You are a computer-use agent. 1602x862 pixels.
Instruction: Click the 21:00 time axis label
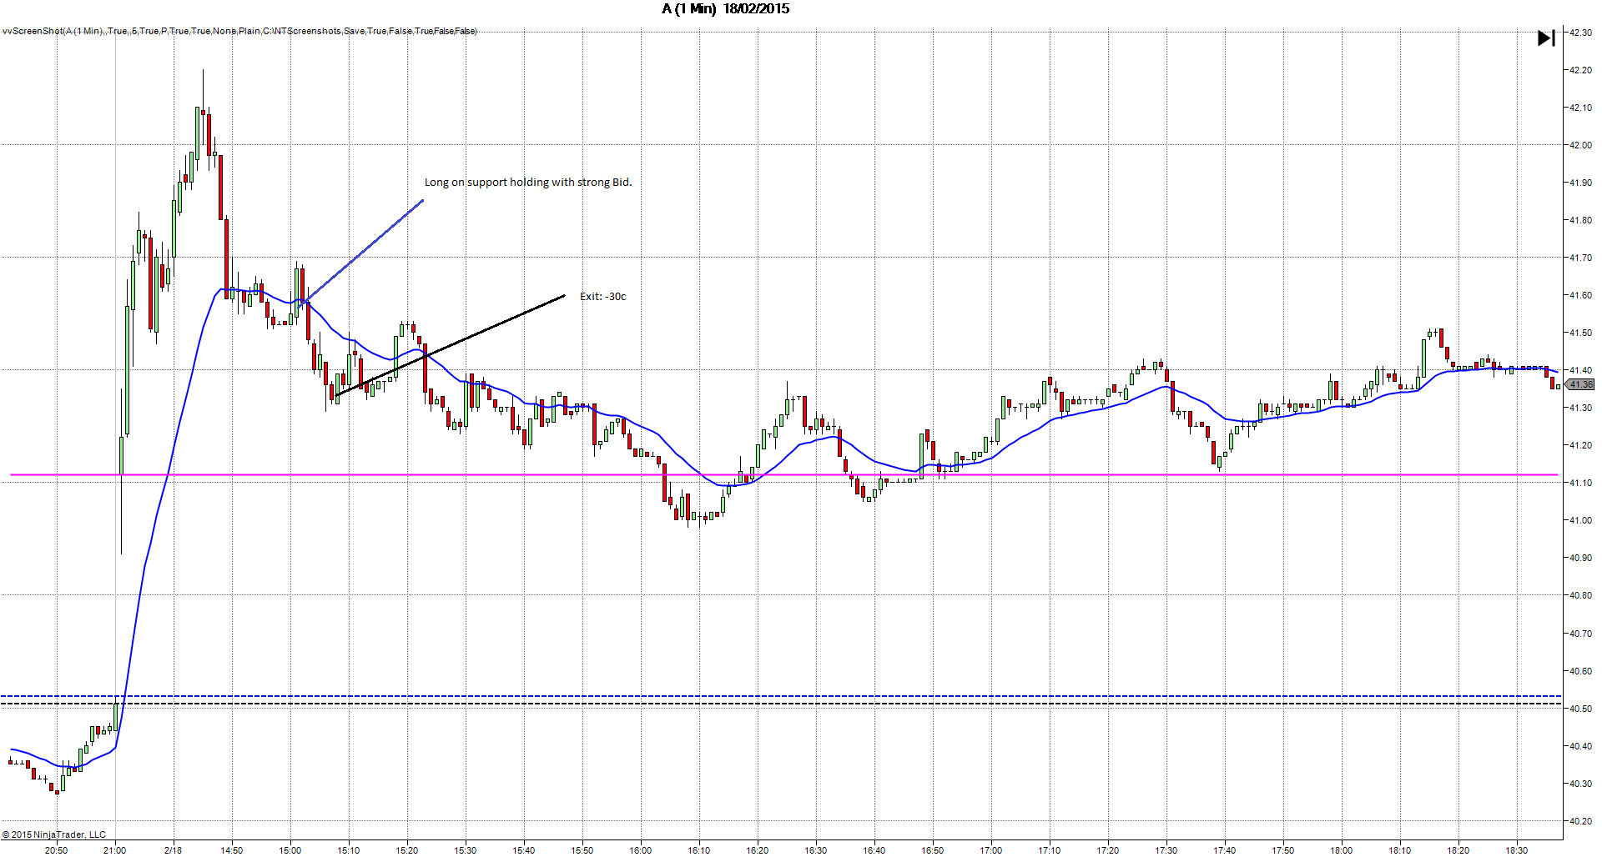[x=115, y=850]
